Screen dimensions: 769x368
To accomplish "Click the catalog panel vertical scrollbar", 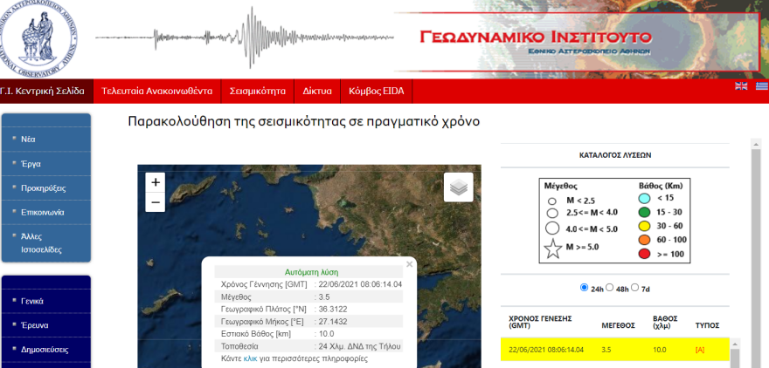I will [756, 253].
